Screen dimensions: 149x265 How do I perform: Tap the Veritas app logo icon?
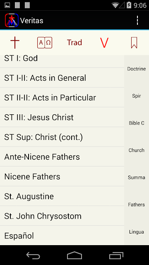click(x=12, y=20)
